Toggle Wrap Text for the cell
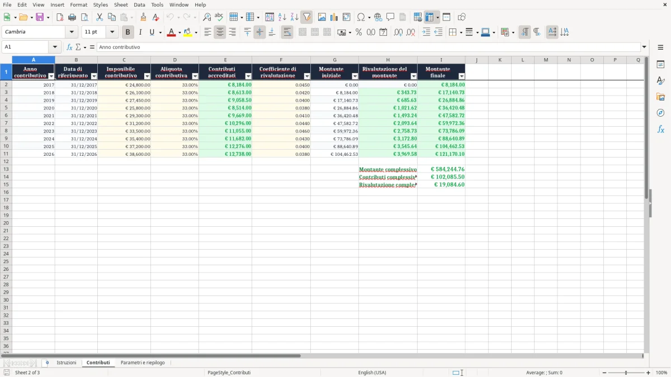 tap(287, 32)
